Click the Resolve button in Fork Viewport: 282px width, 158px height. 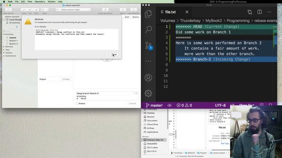pos(136,17)
